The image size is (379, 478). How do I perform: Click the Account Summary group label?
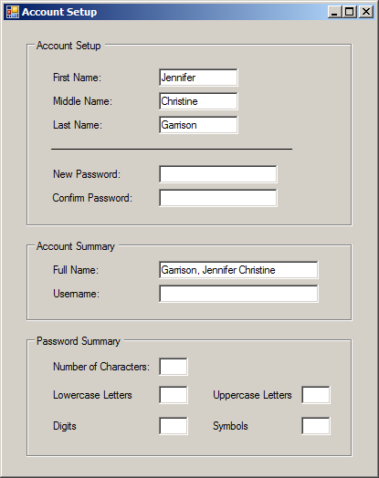pyautogui.click(x=76, y=246)
